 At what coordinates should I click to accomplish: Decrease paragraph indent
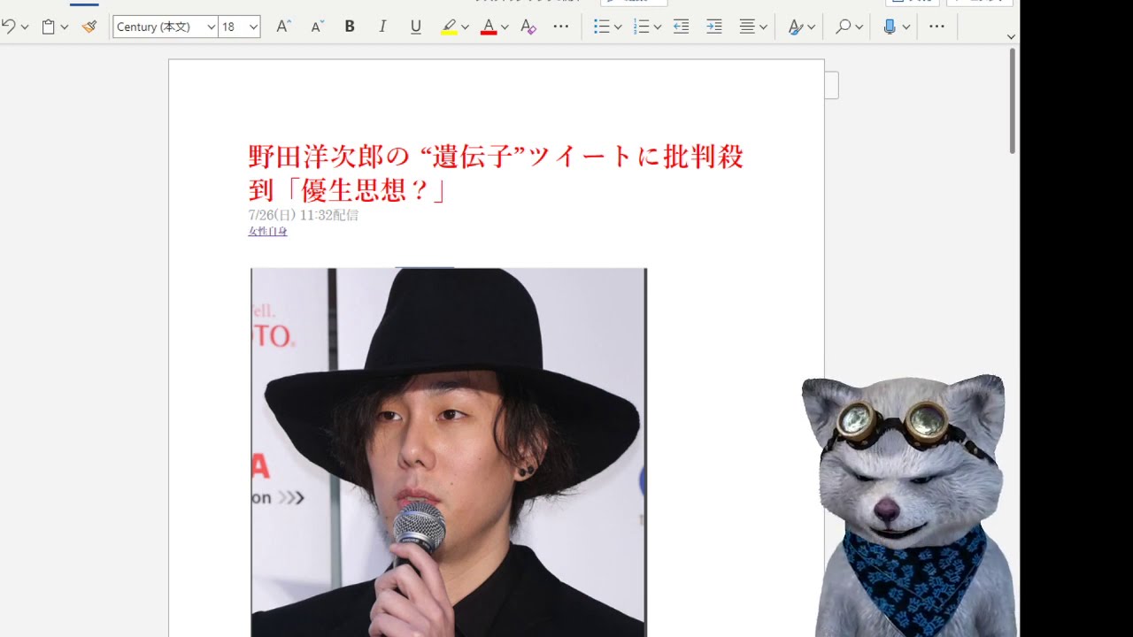681,27
